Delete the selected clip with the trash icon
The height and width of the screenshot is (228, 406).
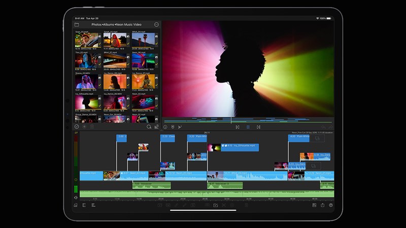coord(247,205)
